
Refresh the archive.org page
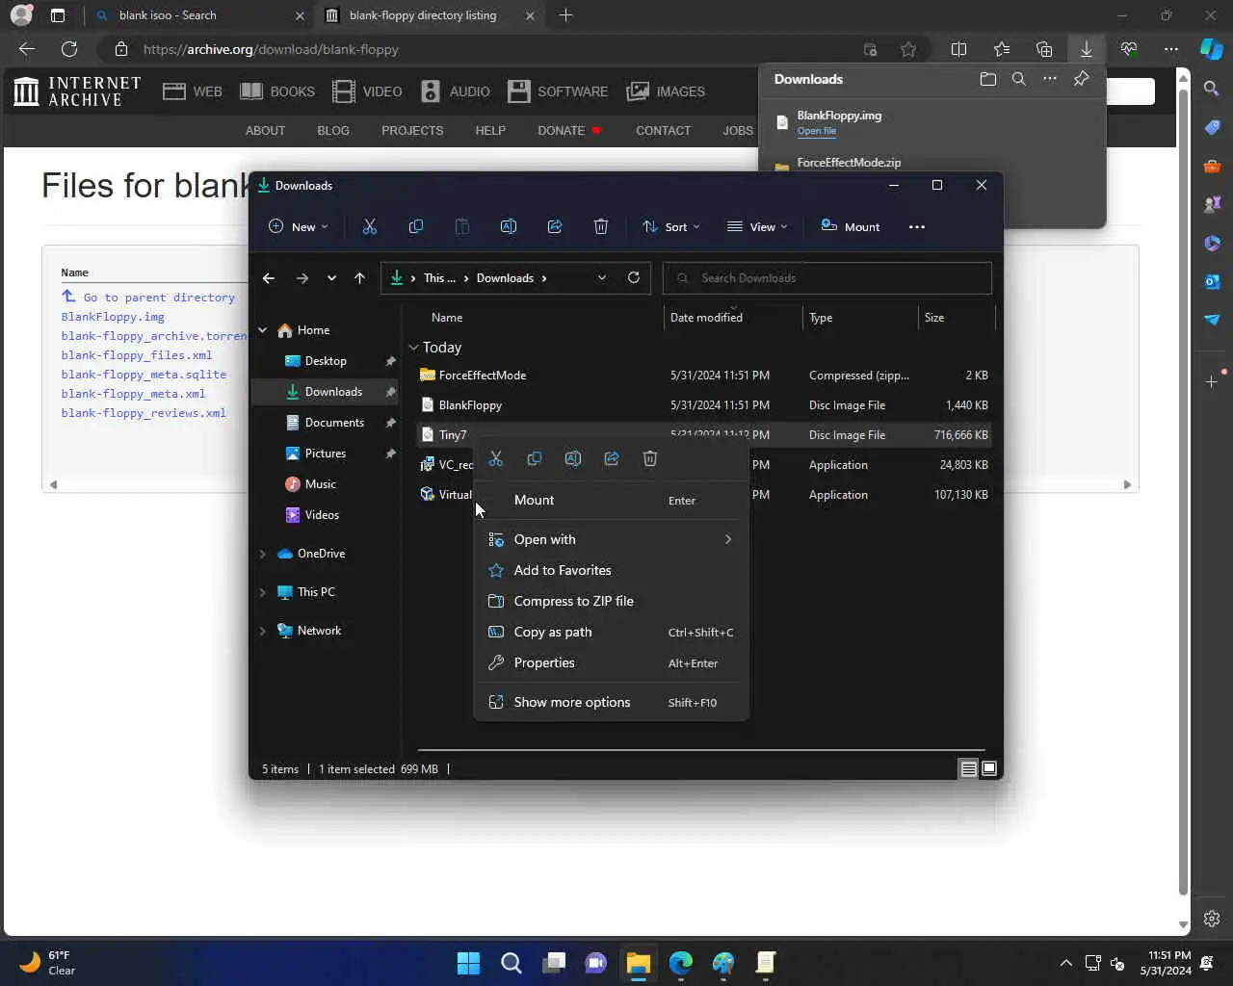pos(69,49)
